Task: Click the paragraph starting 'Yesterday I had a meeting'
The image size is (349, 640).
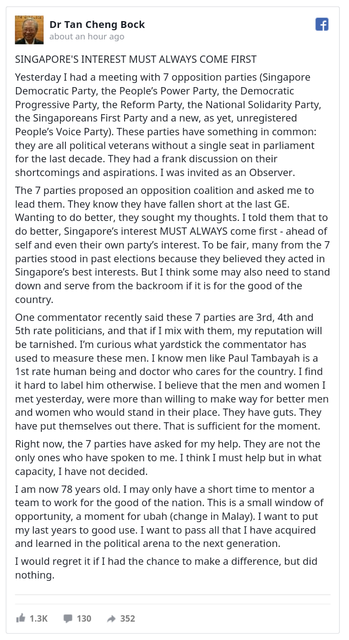Action: [x=172, y=125]
